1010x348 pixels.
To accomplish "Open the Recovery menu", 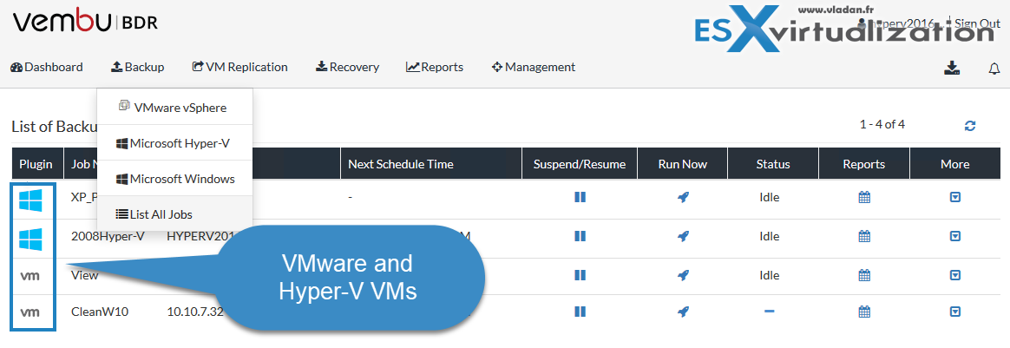I will 347,67.
